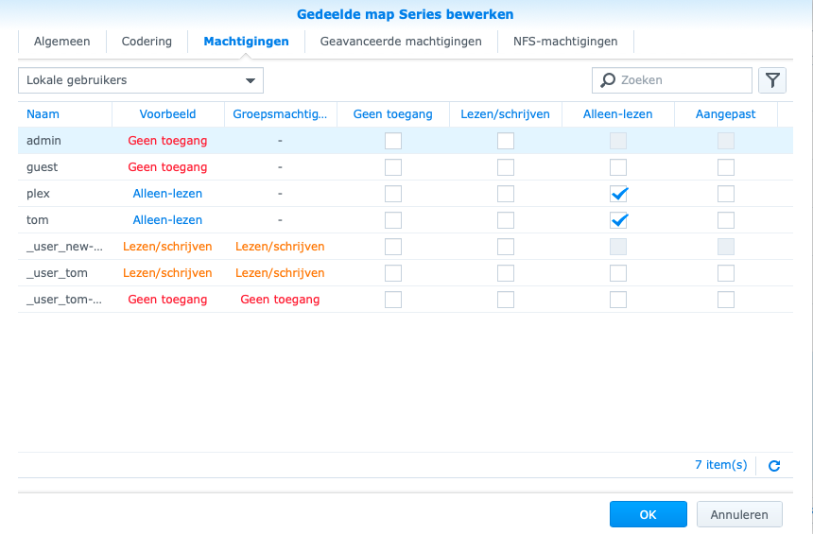Image resolution: width=813 pixels, height=534 pixels.
Task: Click the Lezen/schrijven column header
Action: (506, 114)
